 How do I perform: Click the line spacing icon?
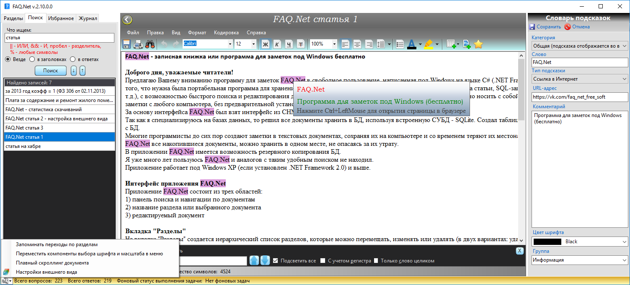coord(381,44)
